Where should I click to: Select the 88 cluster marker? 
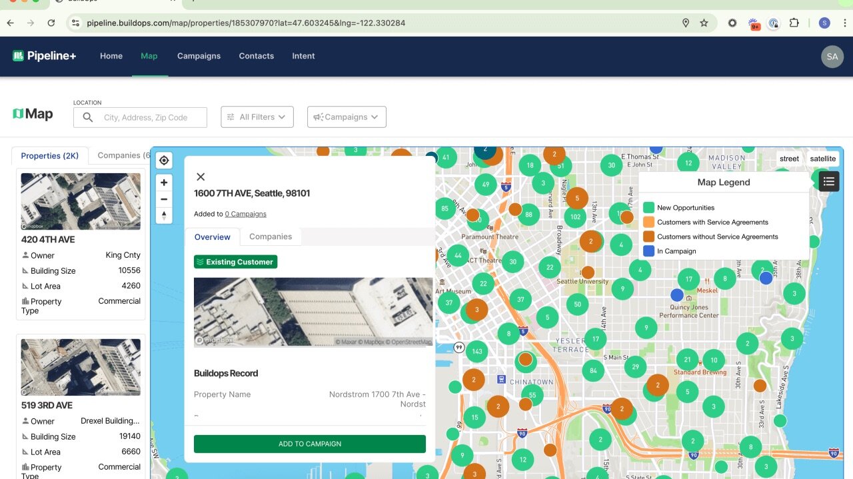tap(529, 215)
